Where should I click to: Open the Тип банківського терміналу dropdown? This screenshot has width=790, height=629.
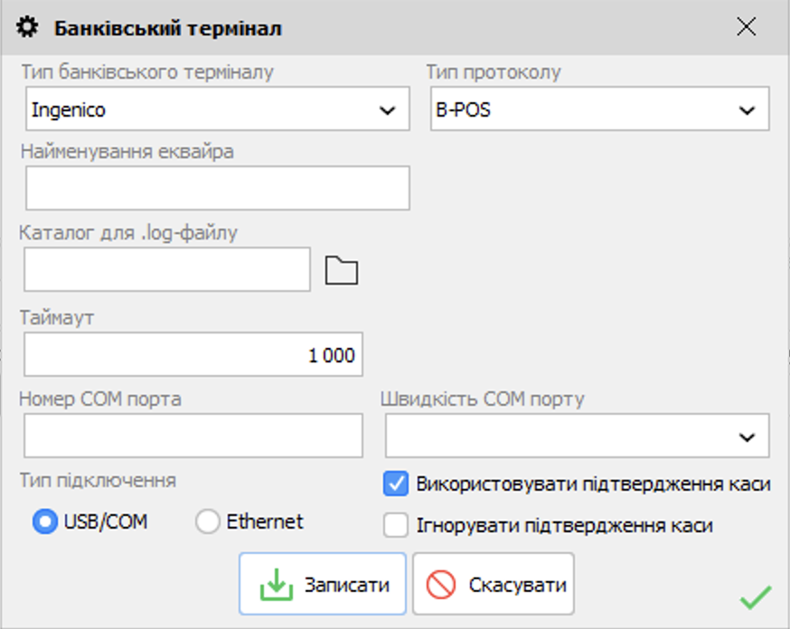[387, 109]
